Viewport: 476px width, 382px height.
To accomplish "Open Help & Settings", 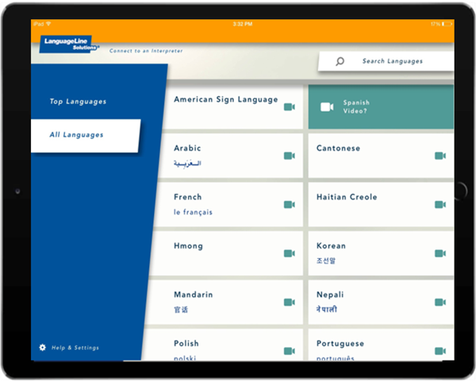I will tap(74, 348).
